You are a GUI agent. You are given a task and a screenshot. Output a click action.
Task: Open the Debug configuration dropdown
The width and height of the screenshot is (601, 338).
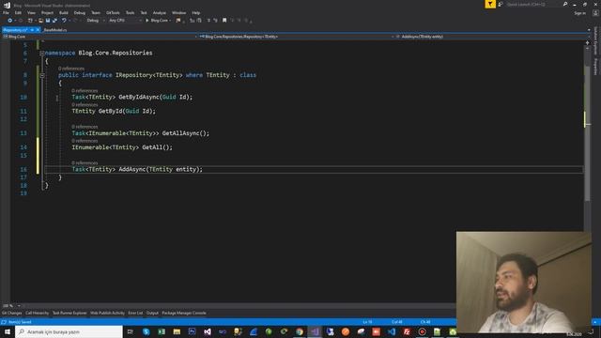pyautogui.click(x=96, y=21)
